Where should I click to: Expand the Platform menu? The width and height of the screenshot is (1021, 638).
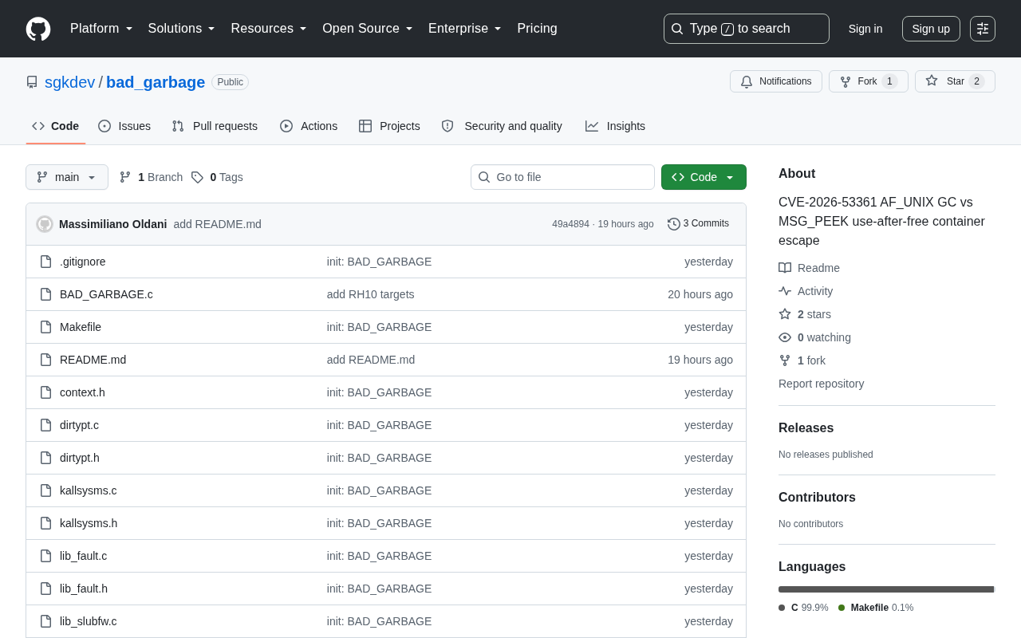(x=101, y=29)
